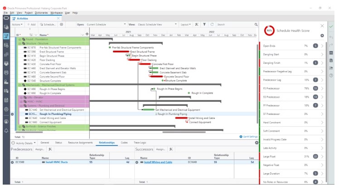Click the predecessors customize tool icon
This screenshot has height=190, width=339.
coord(50,149)
